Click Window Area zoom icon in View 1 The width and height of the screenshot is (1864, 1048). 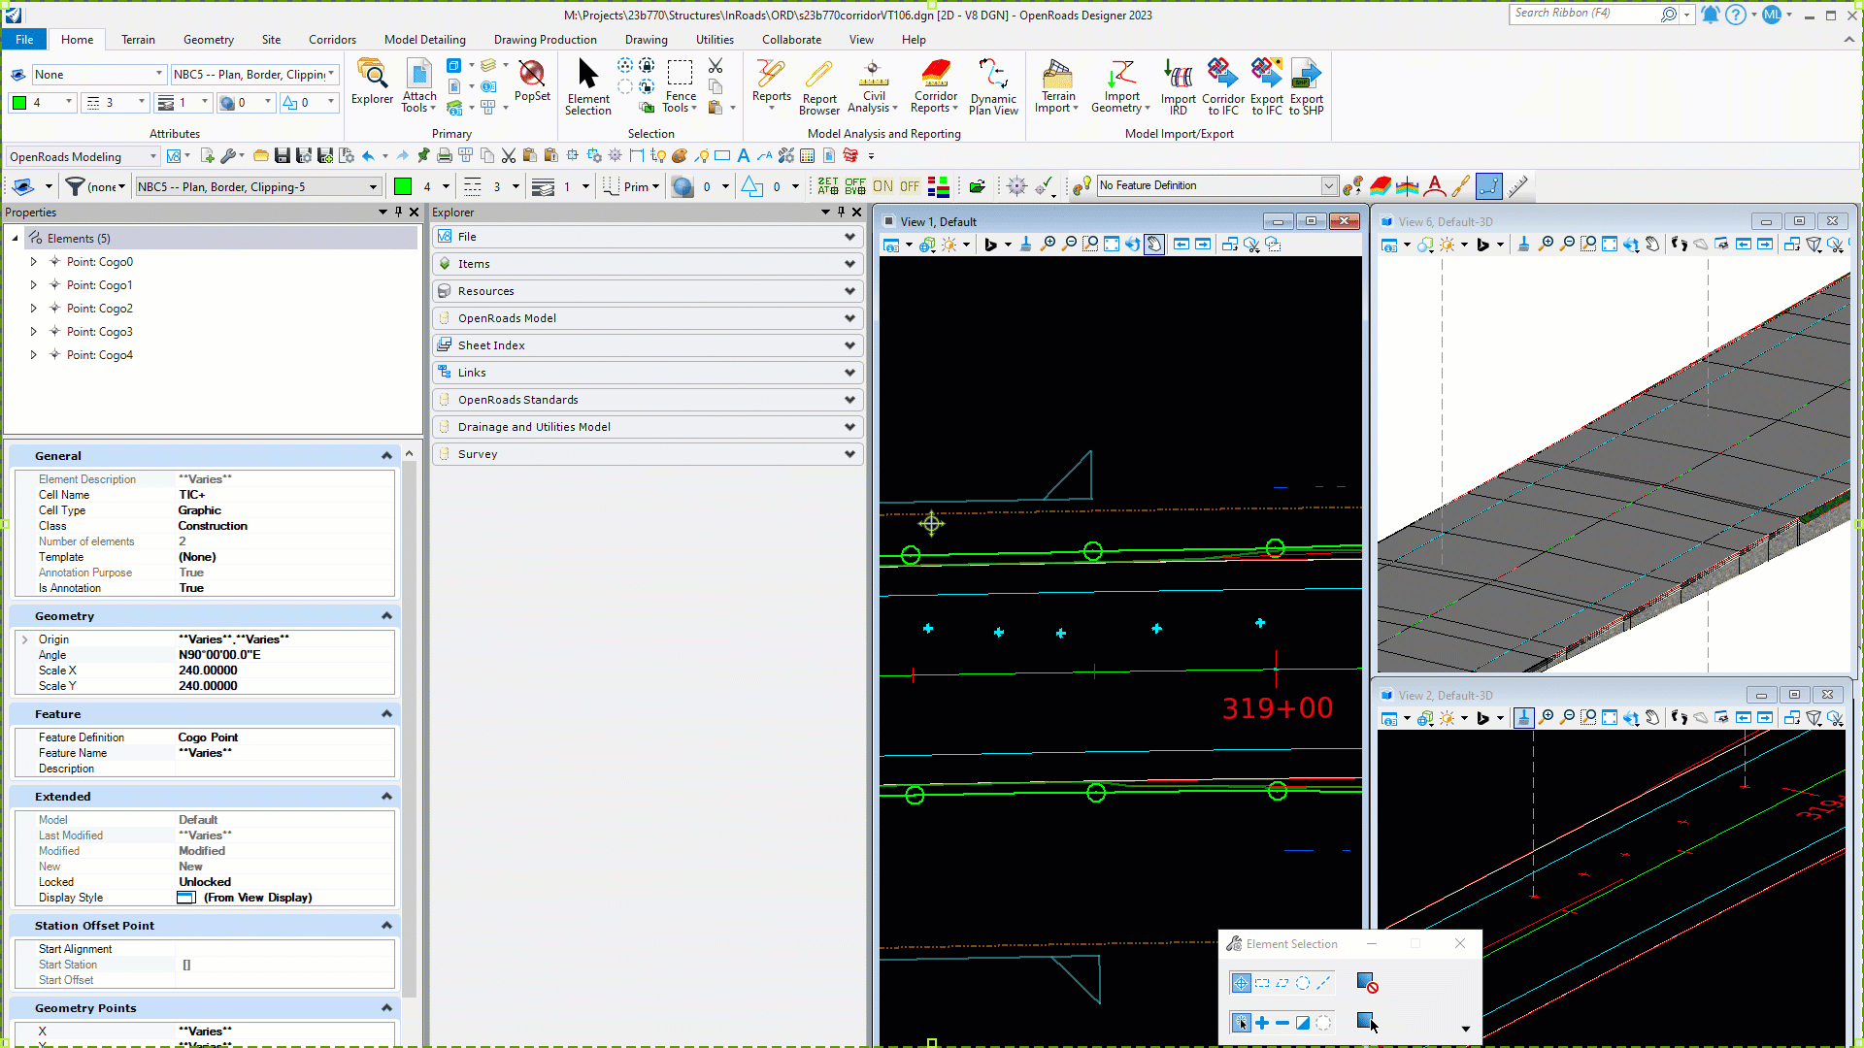click(x=1090, y=245)
